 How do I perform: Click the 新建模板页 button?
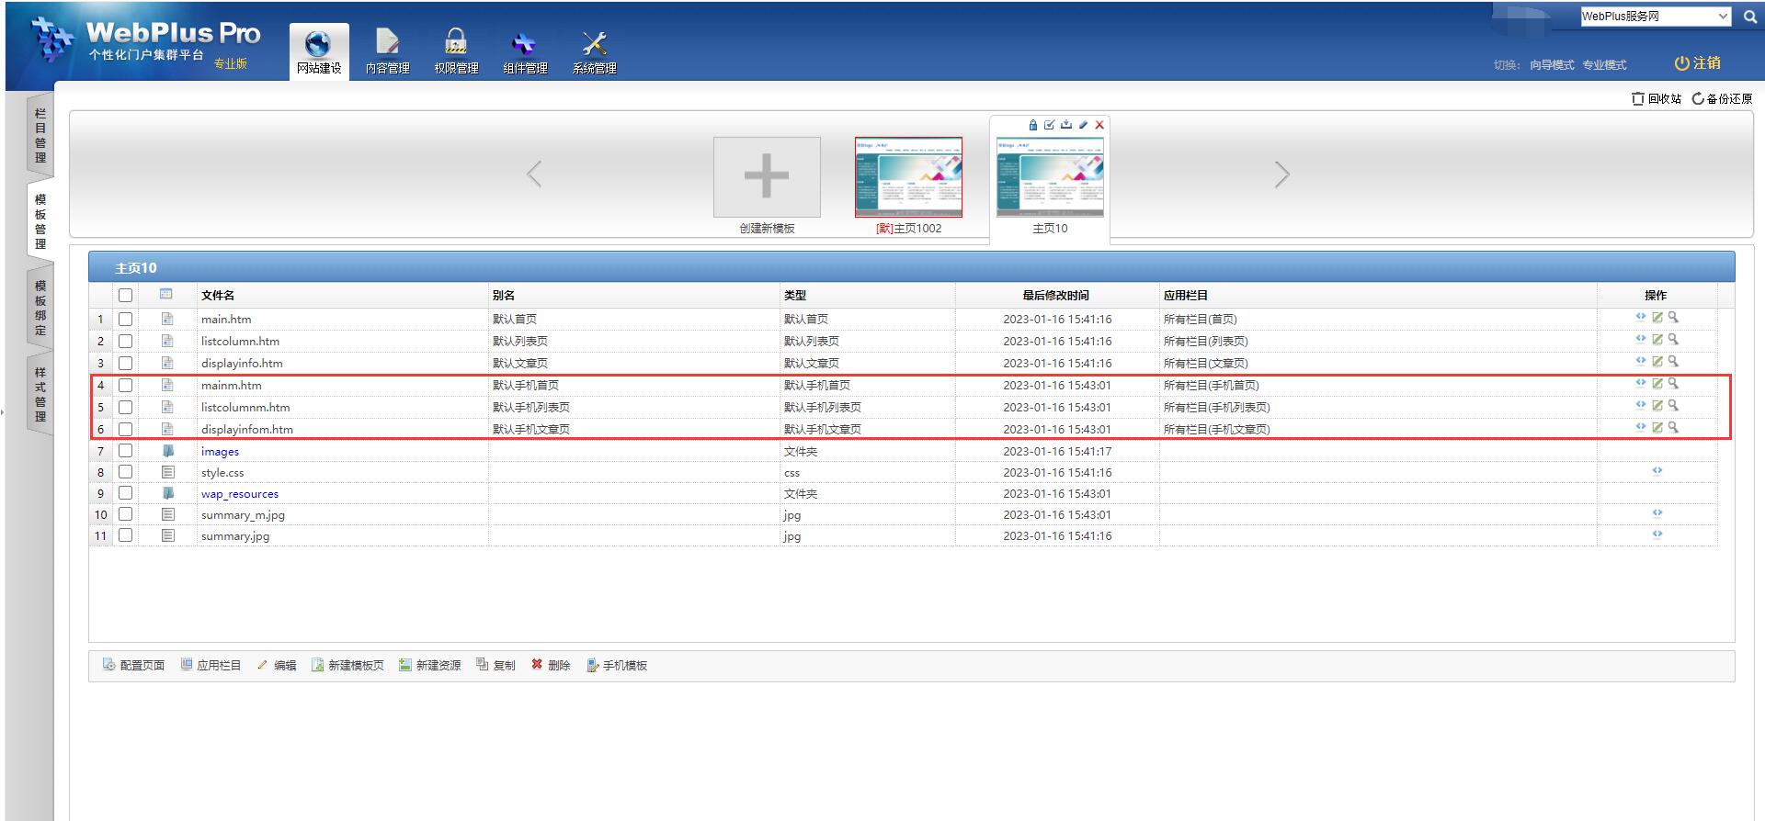pyautogui.click(x=347, y=666)
